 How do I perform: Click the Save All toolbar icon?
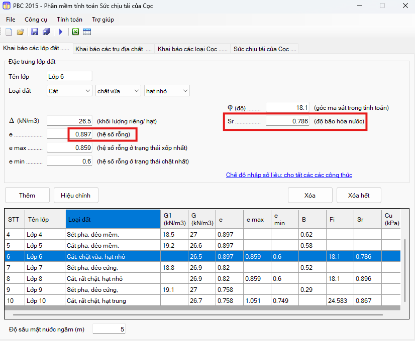click(46, 32)
